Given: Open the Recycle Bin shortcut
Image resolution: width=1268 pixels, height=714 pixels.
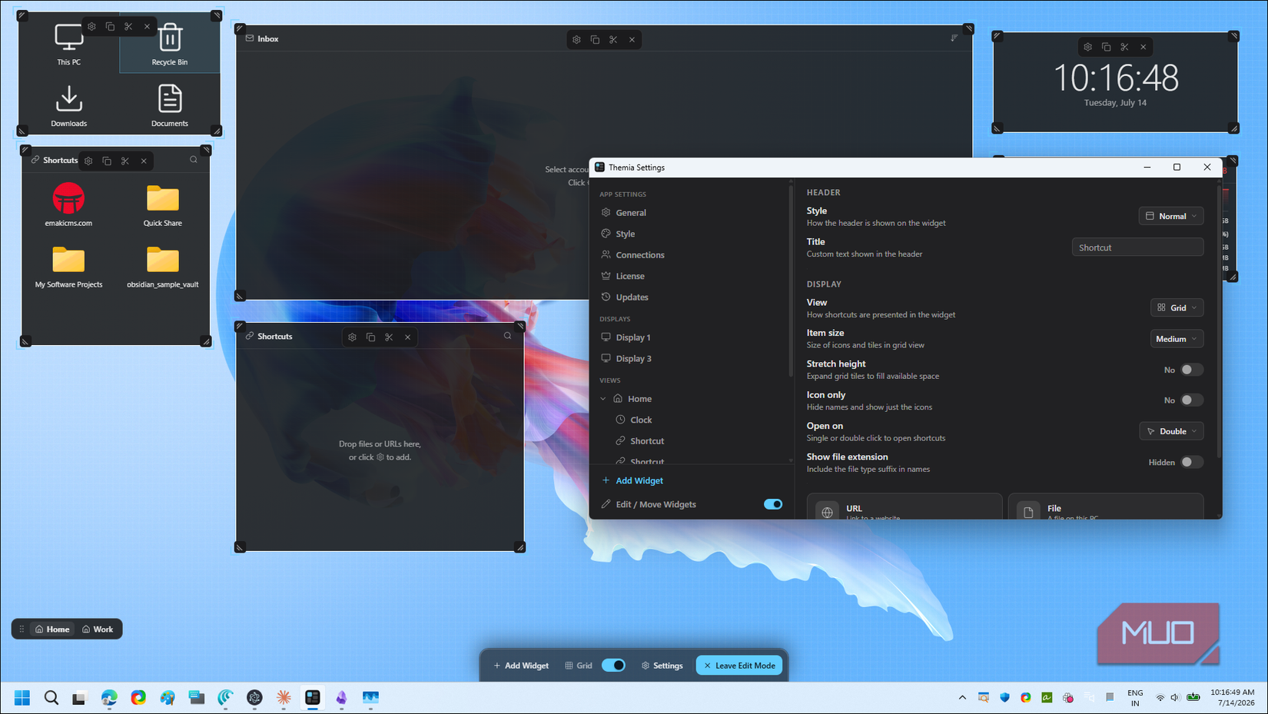Looking at the screenshot, I should pos(170,44).
